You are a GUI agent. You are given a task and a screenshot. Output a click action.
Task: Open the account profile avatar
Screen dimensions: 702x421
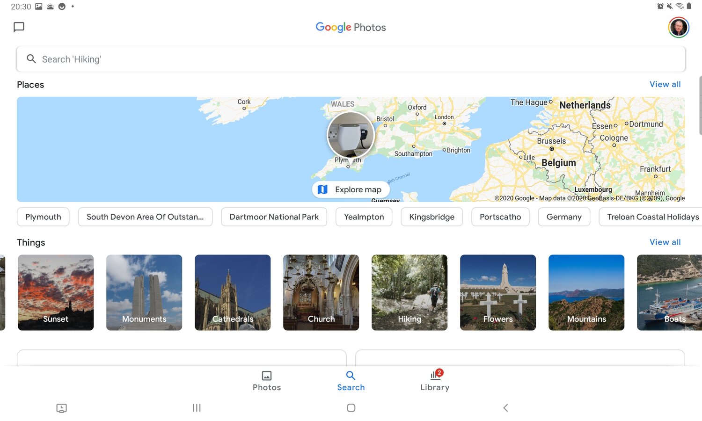point(678,27)
